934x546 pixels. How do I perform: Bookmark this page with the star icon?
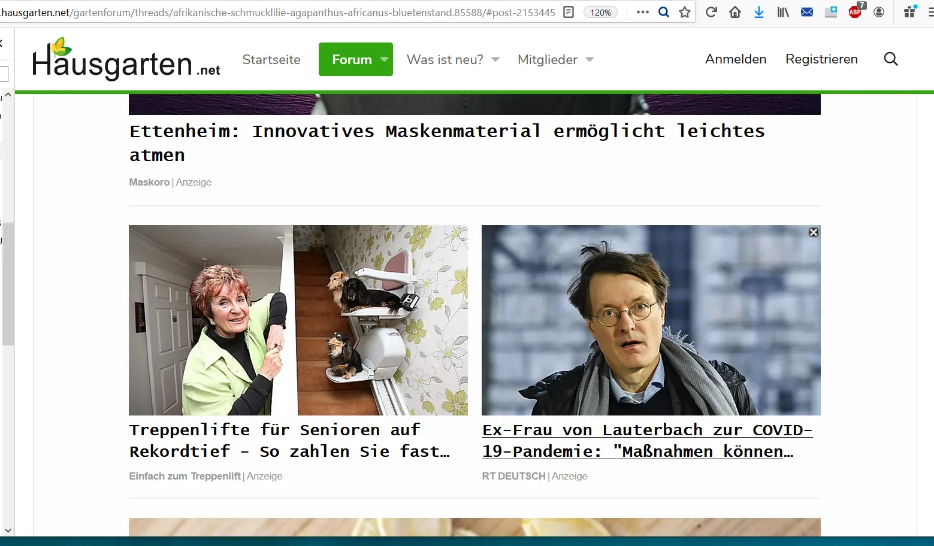685,12
